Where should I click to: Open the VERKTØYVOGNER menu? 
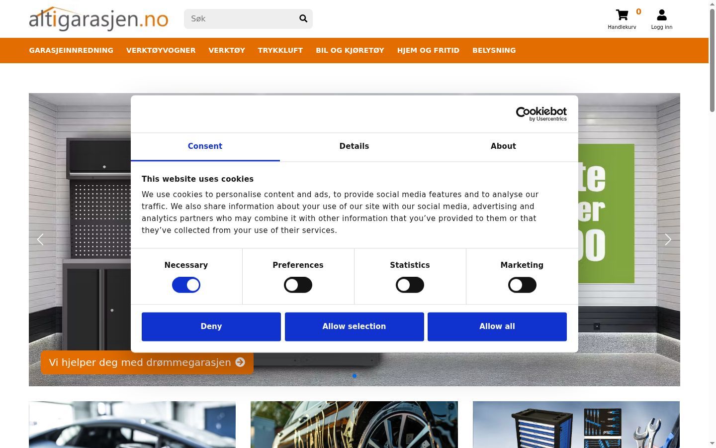click(x=161, y=50)
